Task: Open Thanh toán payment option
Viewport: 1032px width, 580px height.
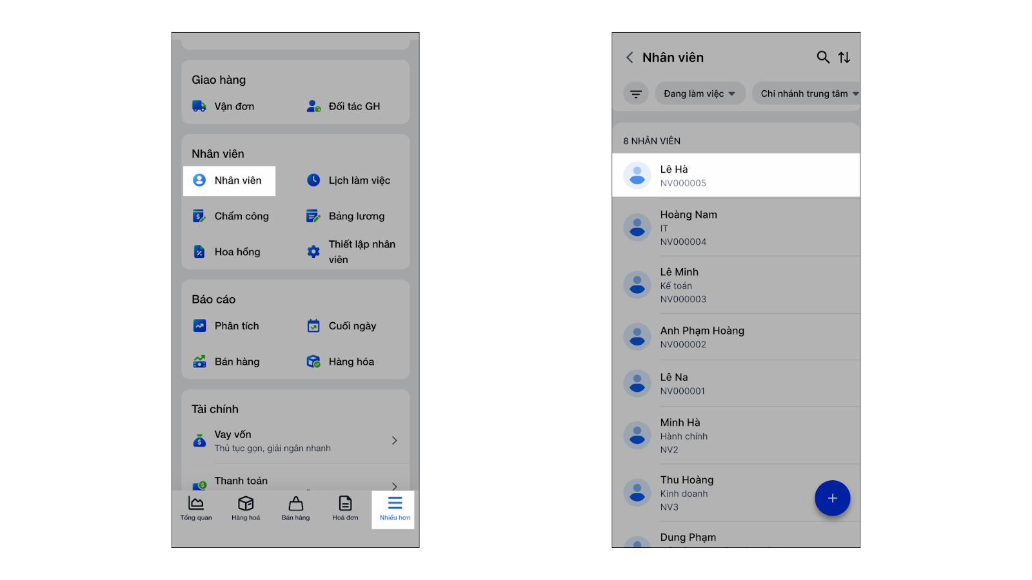Action: 295,481
